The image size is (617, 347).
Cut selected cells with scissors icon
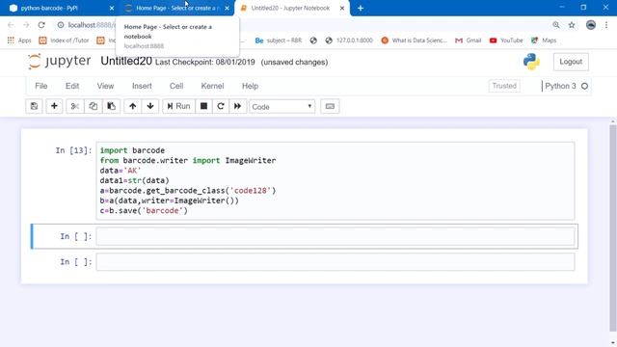75,106
